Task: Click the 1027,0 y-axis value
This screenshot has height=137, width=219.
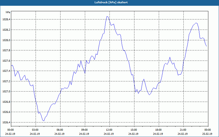Action: 6,92
